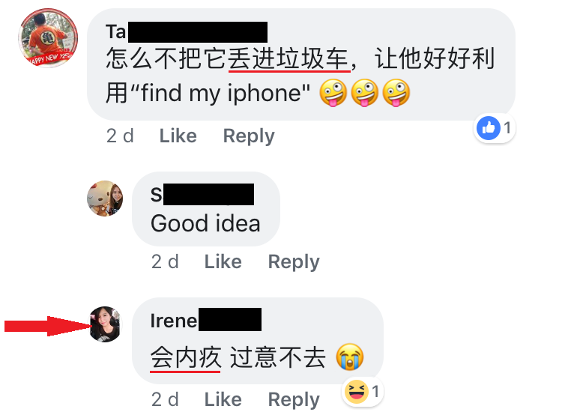Click the 2 d timestamp under Irene's comment
Screen dimensions: 562x415
165,399
